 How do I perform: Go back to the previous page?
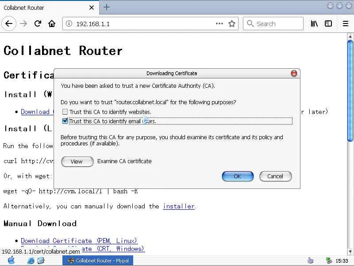point(9,23)
